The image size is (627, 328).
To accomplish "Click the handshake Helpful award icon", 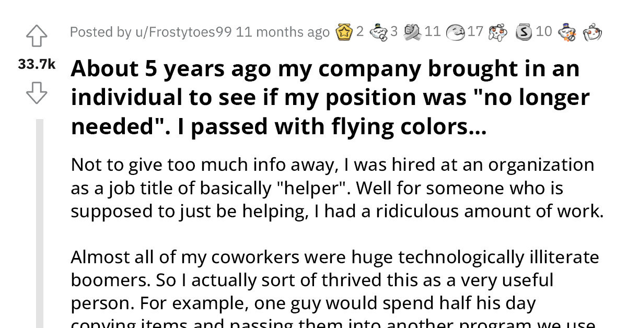I will [413, 32].
